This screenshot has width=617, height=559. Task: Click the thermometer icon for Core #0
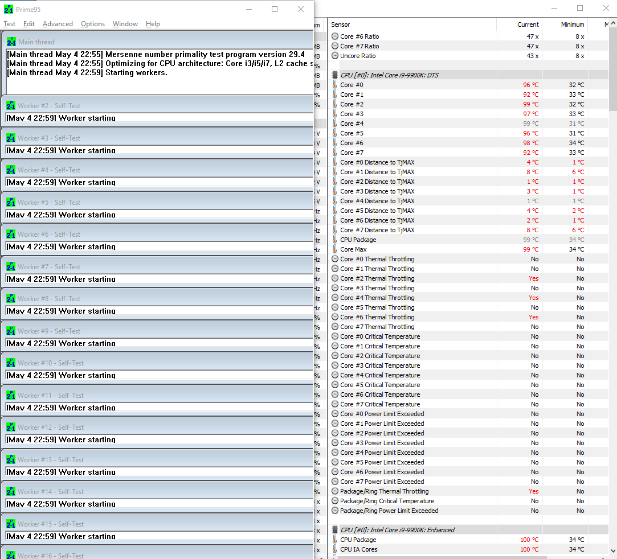(335, 85)
